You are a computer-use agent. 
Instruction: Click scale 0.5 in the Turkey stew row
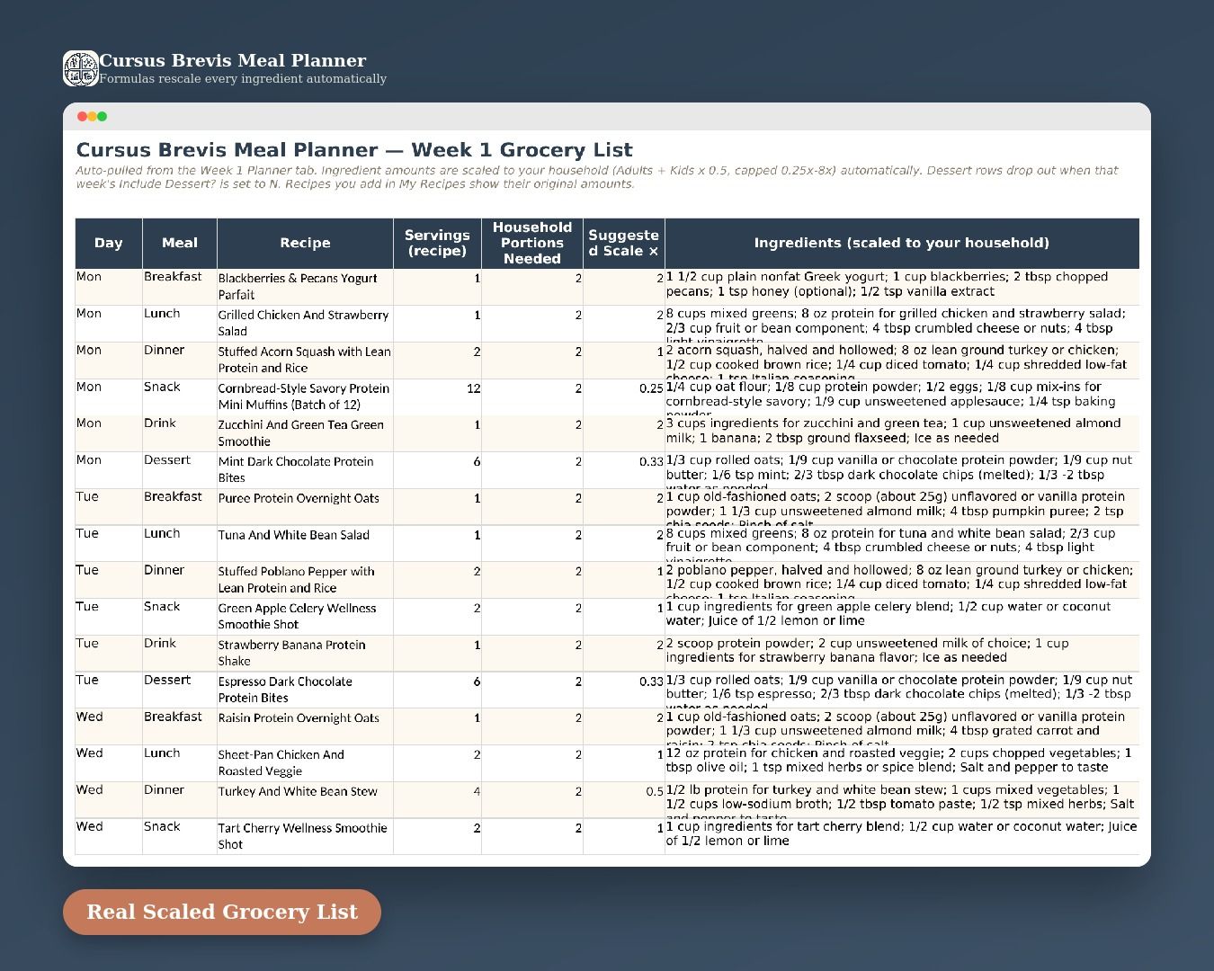[x=624, y=800]
